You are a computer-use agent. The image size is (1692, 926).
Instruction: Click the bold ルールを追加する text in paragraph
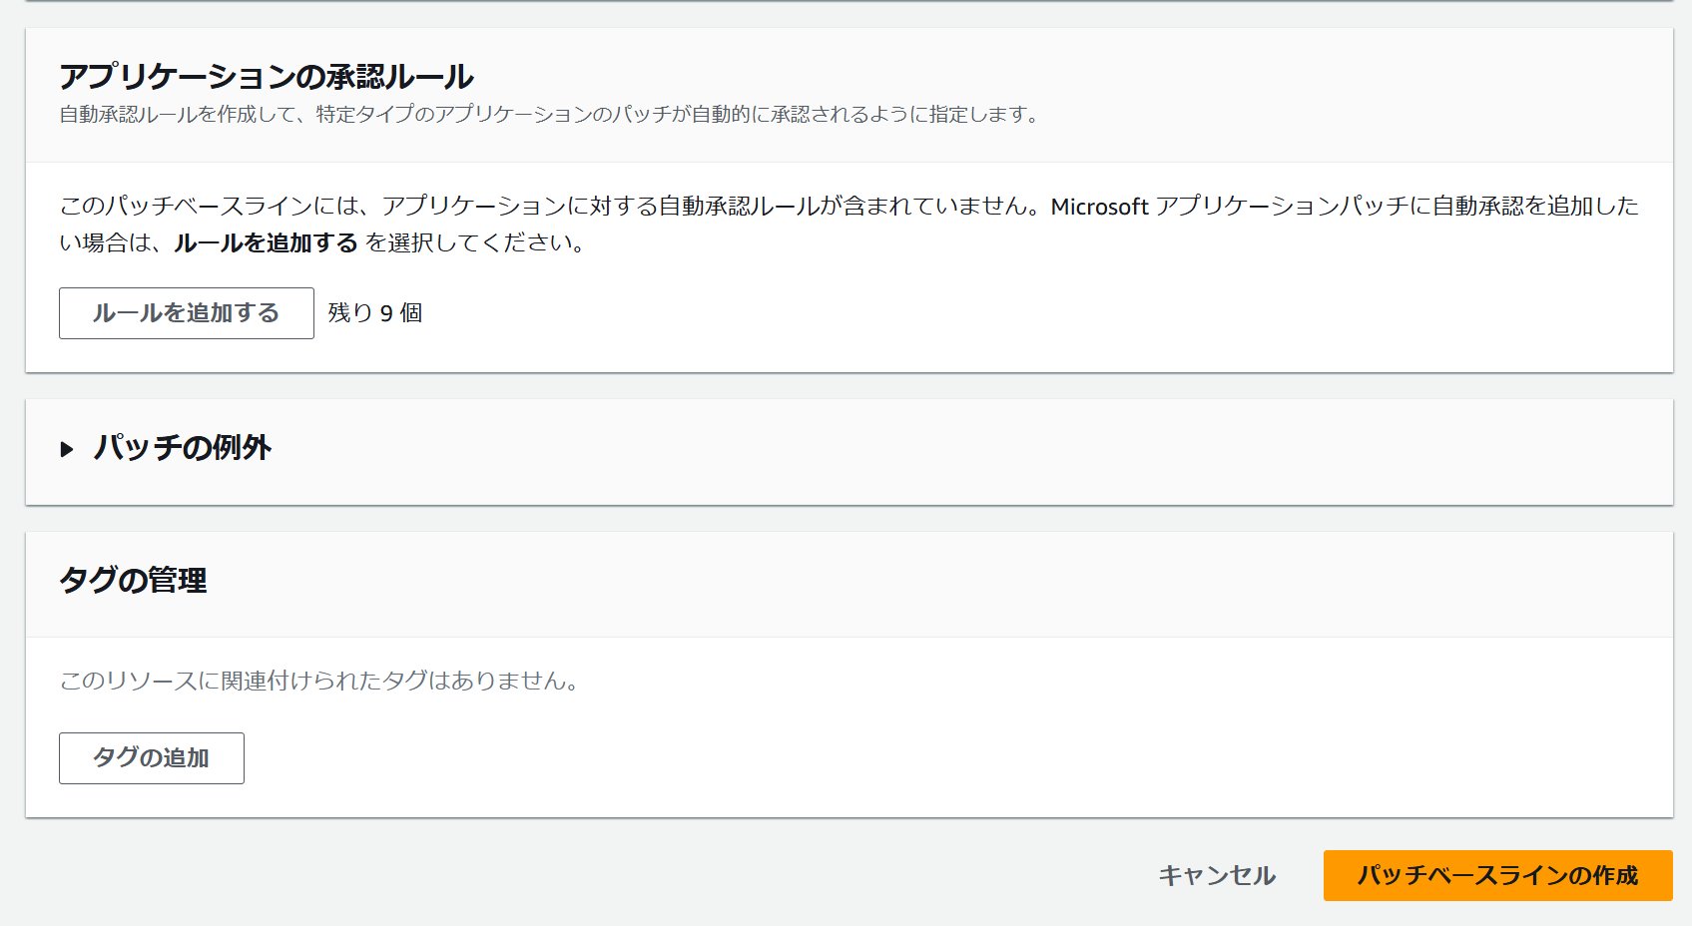pos(266,242)
